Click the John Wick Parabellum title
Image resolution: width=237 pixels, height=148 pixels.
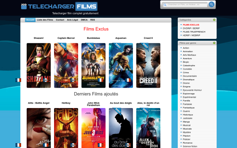pos(93,104)
